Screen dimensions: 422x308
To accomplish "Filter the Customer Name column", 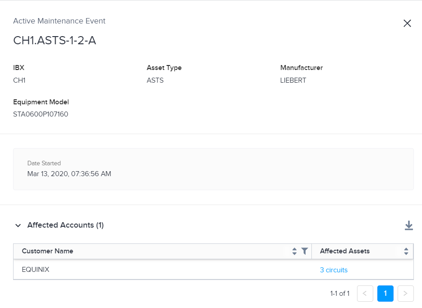I will [305, 251].
